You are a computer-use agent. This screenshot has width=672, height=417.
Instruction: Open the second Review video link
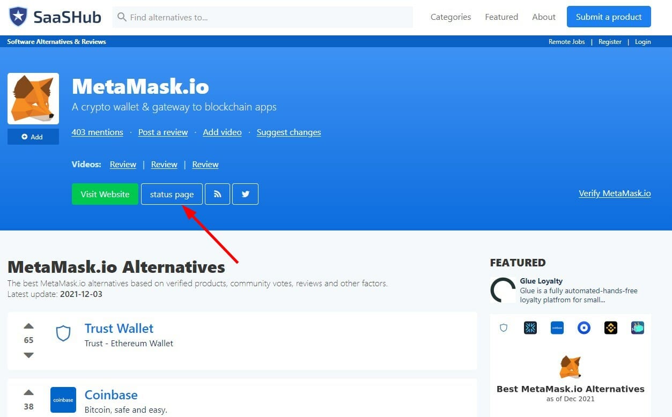pyautogui.click(x=164, y=165)
